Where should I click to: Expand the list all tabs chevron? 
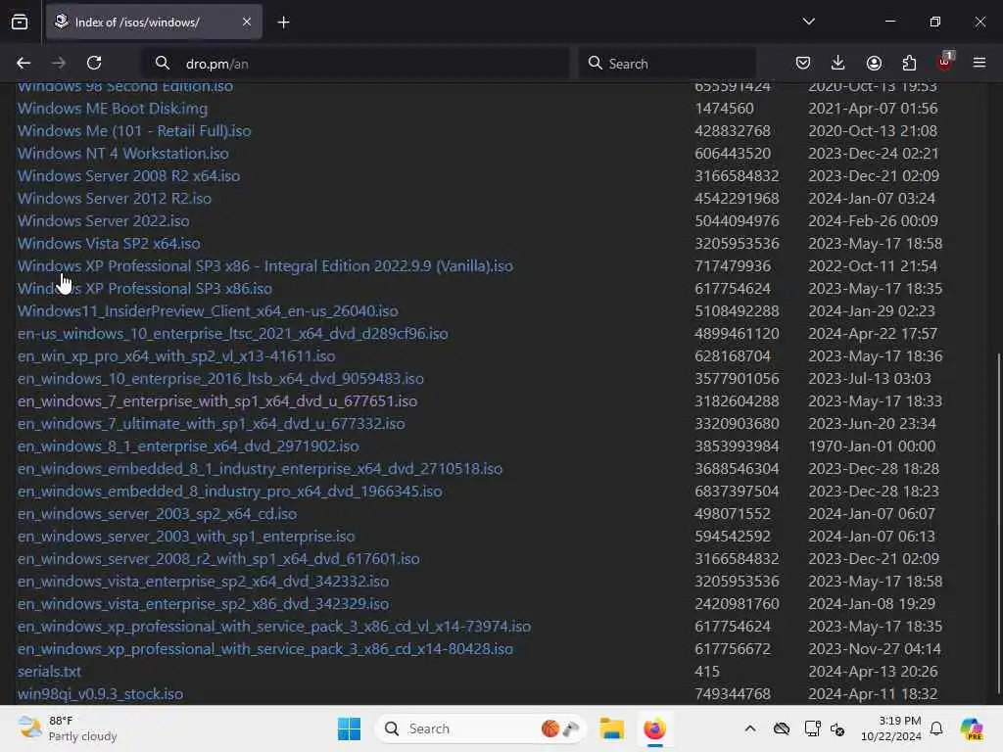point(808,22)
